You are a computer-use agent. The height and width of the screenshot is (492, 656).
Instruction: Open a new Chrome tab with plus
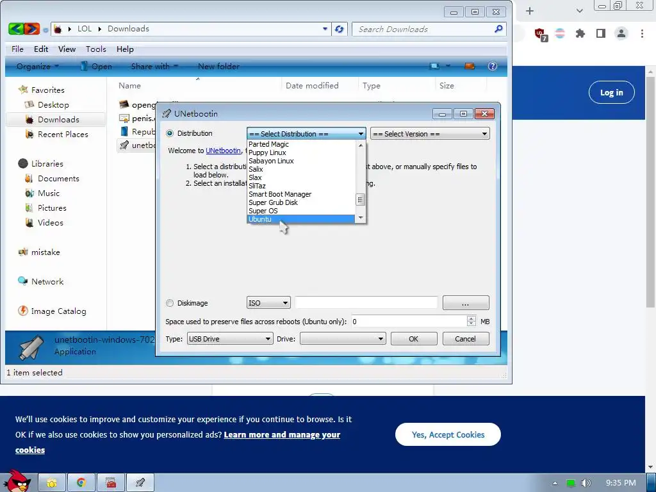[530, 11]
